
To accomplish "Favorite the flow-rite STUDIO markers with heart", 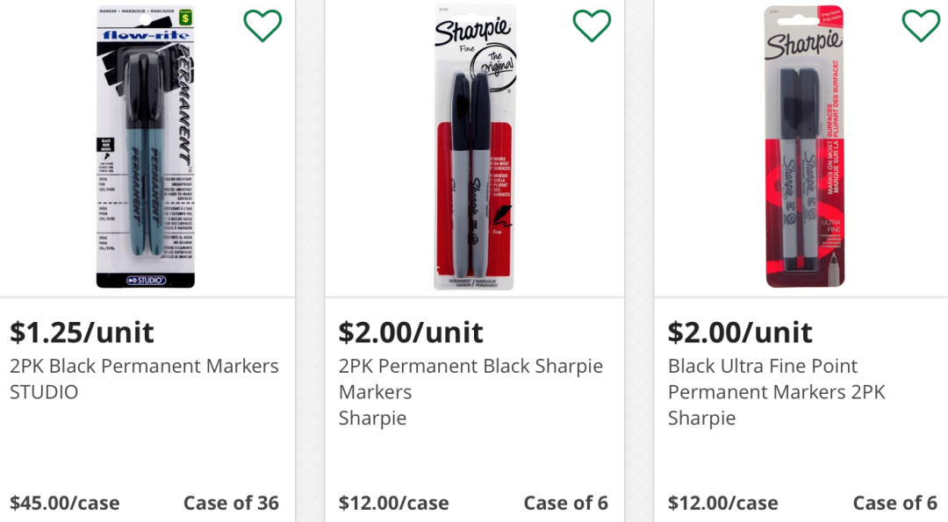I will [x=262, y=25].
